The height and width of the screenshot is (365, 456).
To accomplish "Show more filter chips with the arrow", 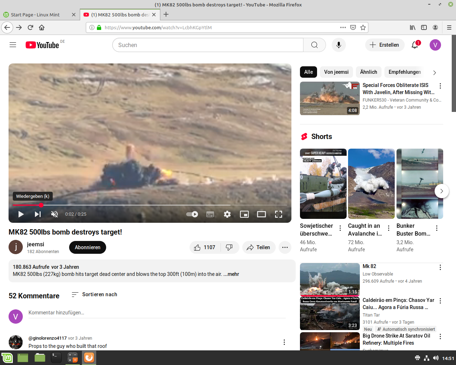I will click(435, 72).
